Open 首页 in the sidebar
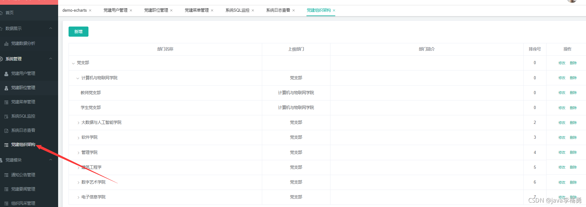This screenshot has height=207, width=586. [9, 13]
